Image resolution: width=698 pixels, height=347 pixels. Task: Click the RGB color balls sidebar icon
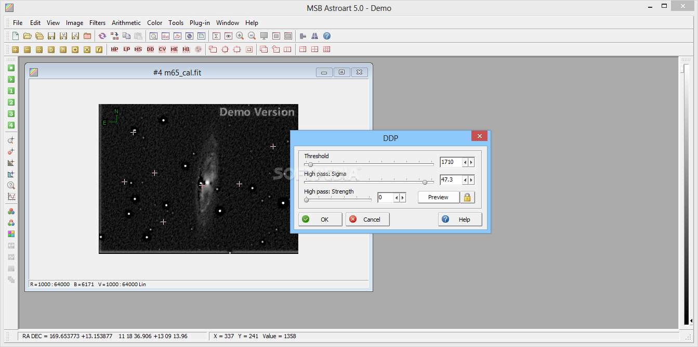tap(11, 212)
